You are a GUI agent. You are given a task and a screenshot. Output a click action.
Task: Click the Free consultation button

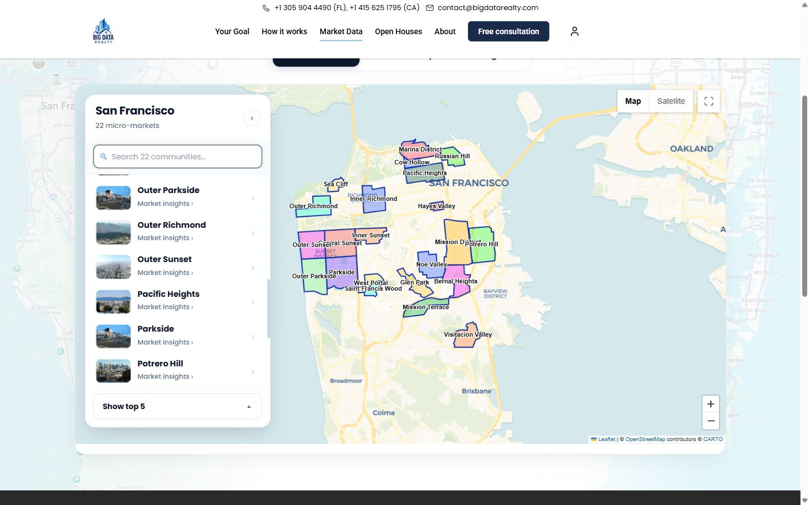click(x=508, y=31)
